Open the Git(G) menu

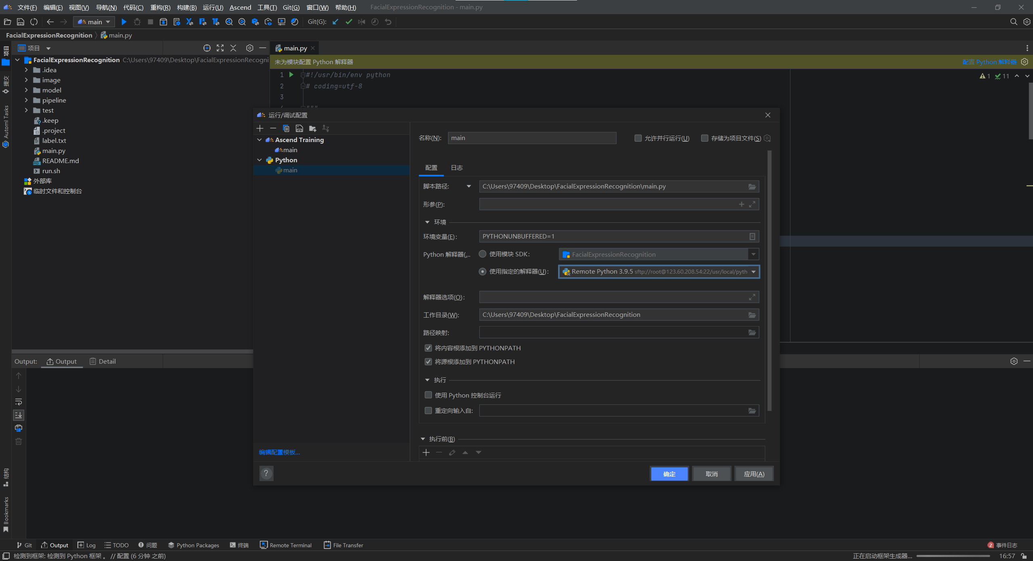coord(291,7)
